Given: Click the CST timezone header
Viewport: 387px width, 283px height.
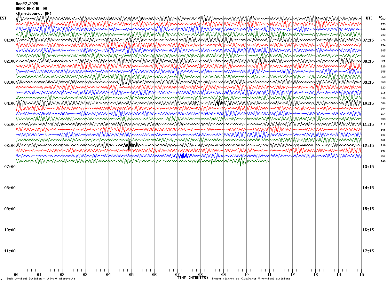Looking at the screenshot, I should point(3,18).
